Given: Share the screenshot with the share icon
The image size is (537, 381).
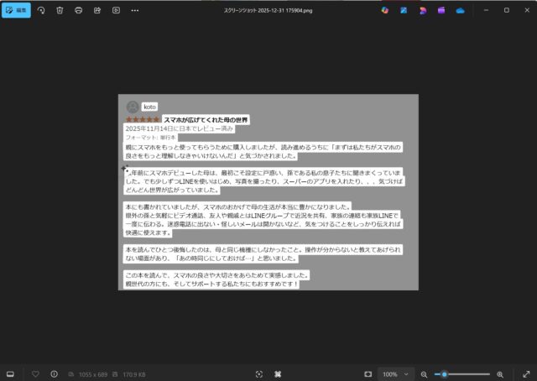Looking at the screenshot, I should coord(96,10).
